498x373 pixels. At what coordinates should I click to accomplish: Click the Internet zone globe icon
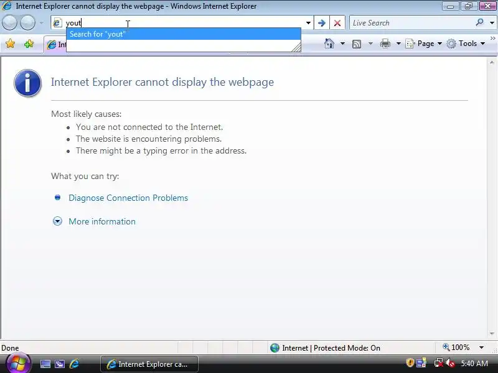point(275,348)
